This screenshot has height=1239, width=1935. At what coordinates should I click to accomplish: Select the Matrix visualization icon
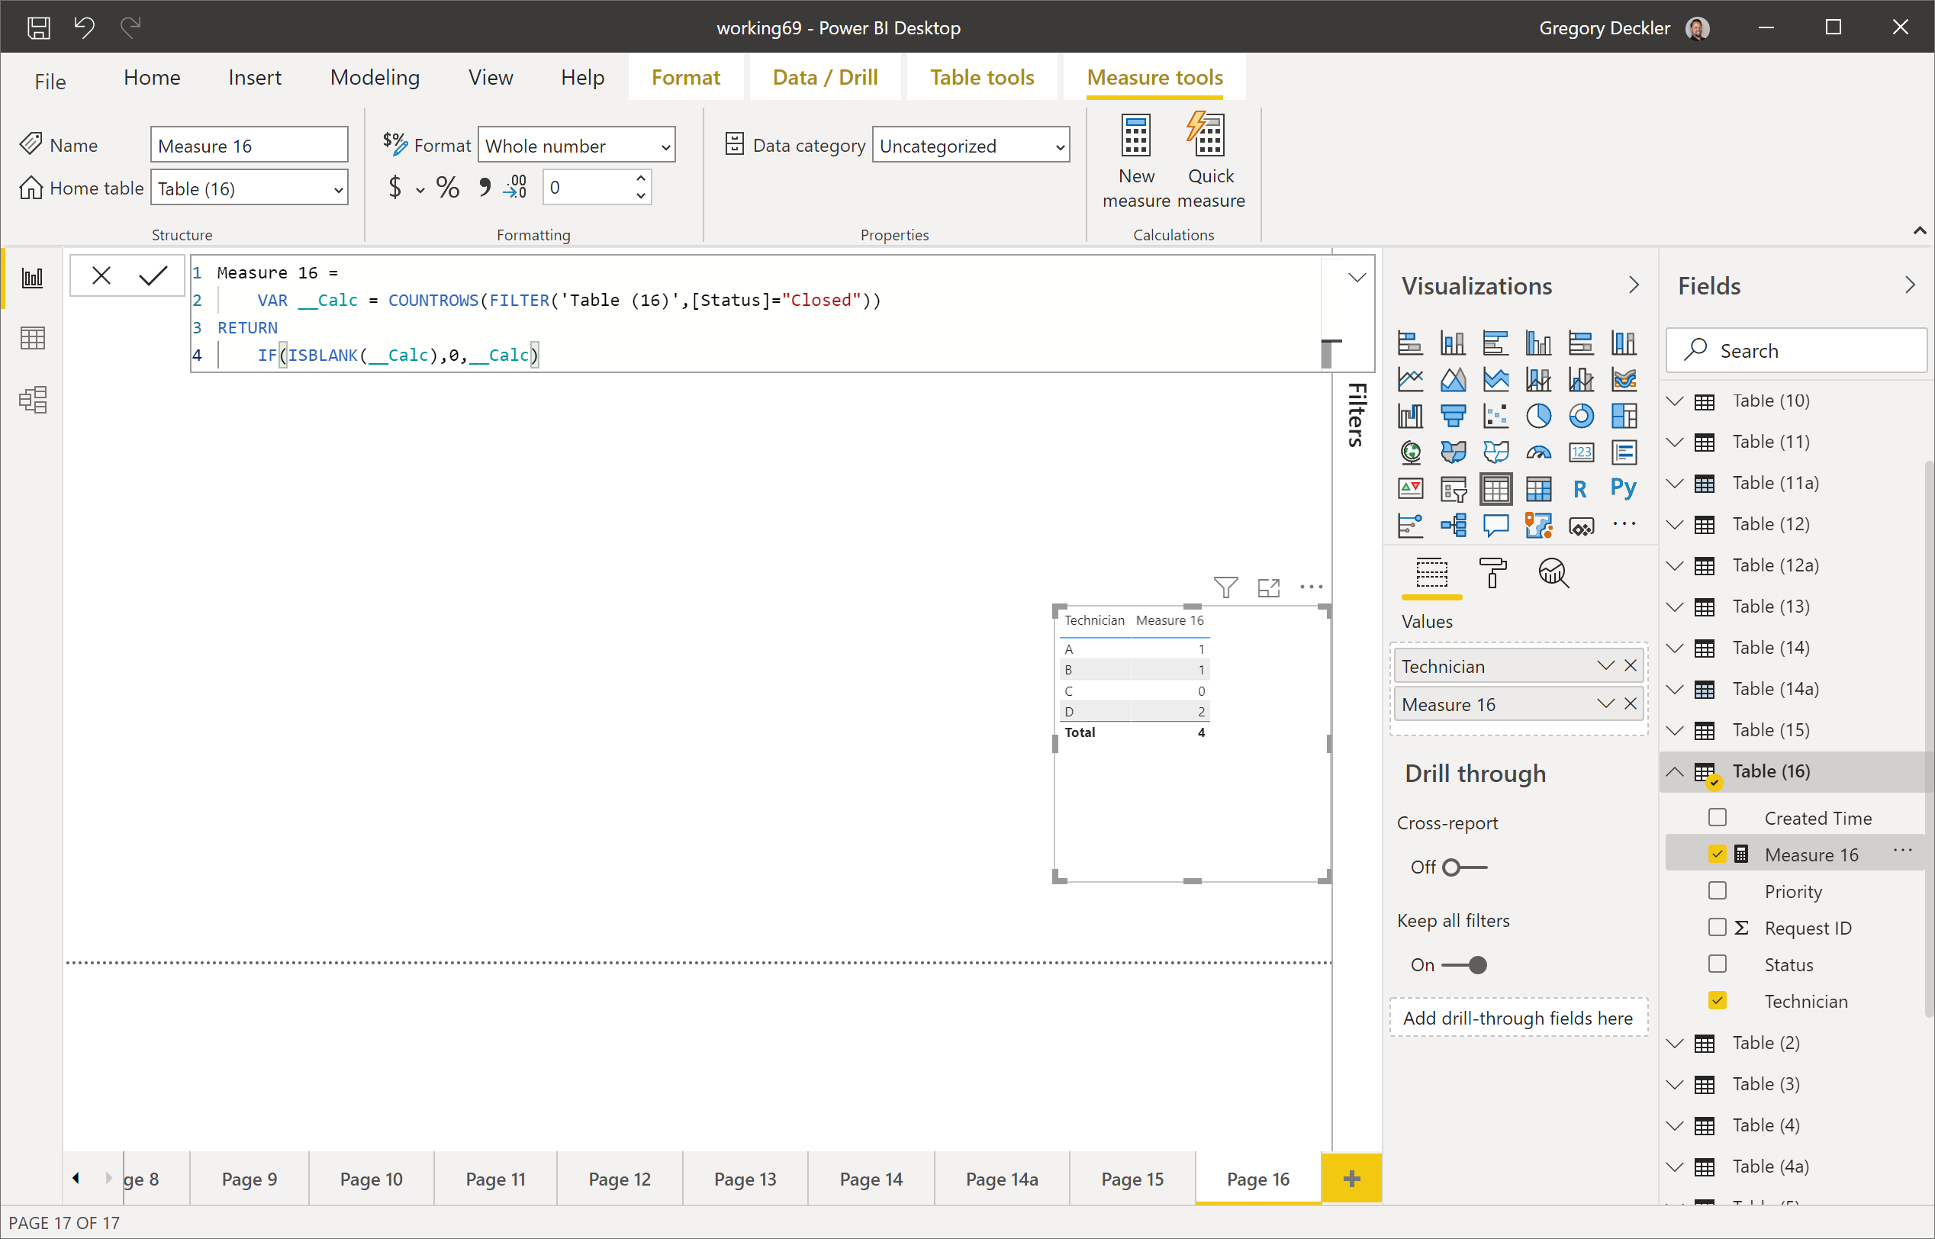click(1538, 488)
